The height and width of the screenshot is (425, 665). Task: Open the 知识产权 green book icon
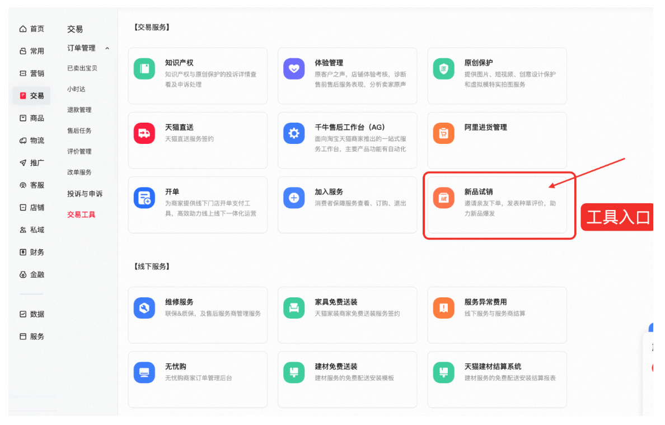point(144,69)
